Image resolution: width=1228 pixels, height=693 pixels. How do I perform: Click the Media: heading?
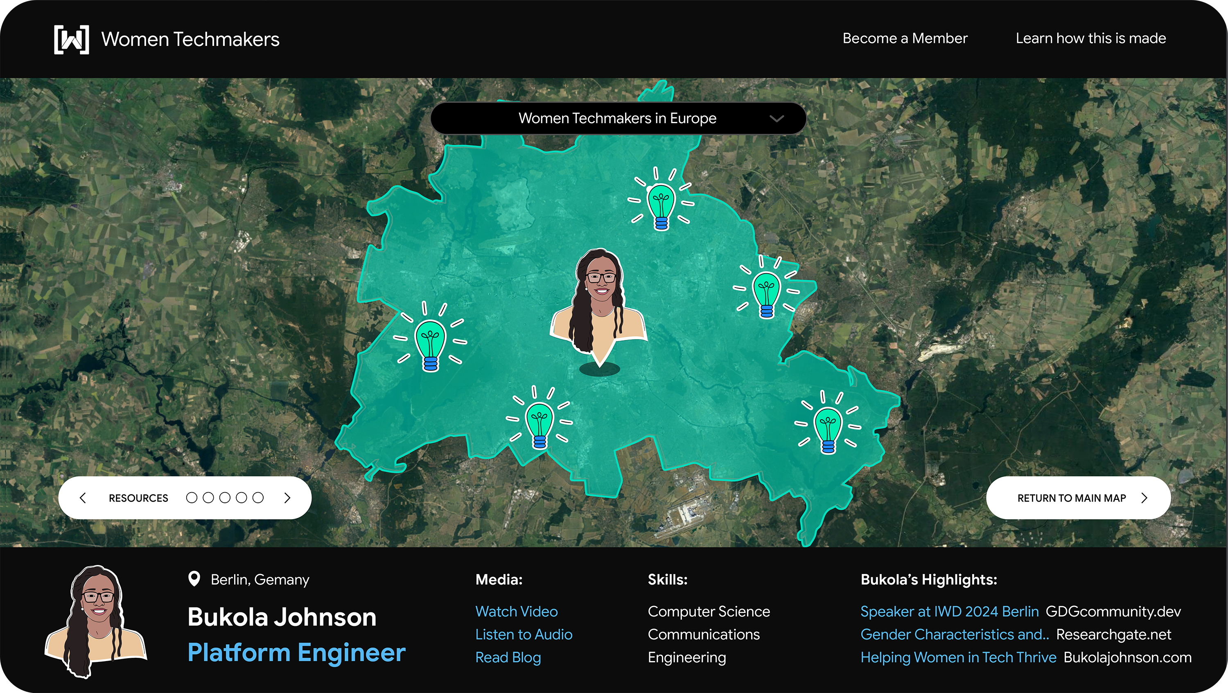tap(499, 580)
